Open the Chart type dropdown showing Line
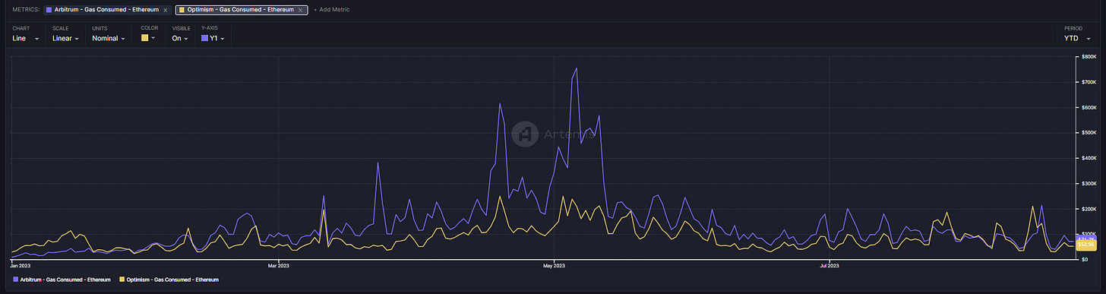This screenshot has height=294, width=1106. [26, 38]
